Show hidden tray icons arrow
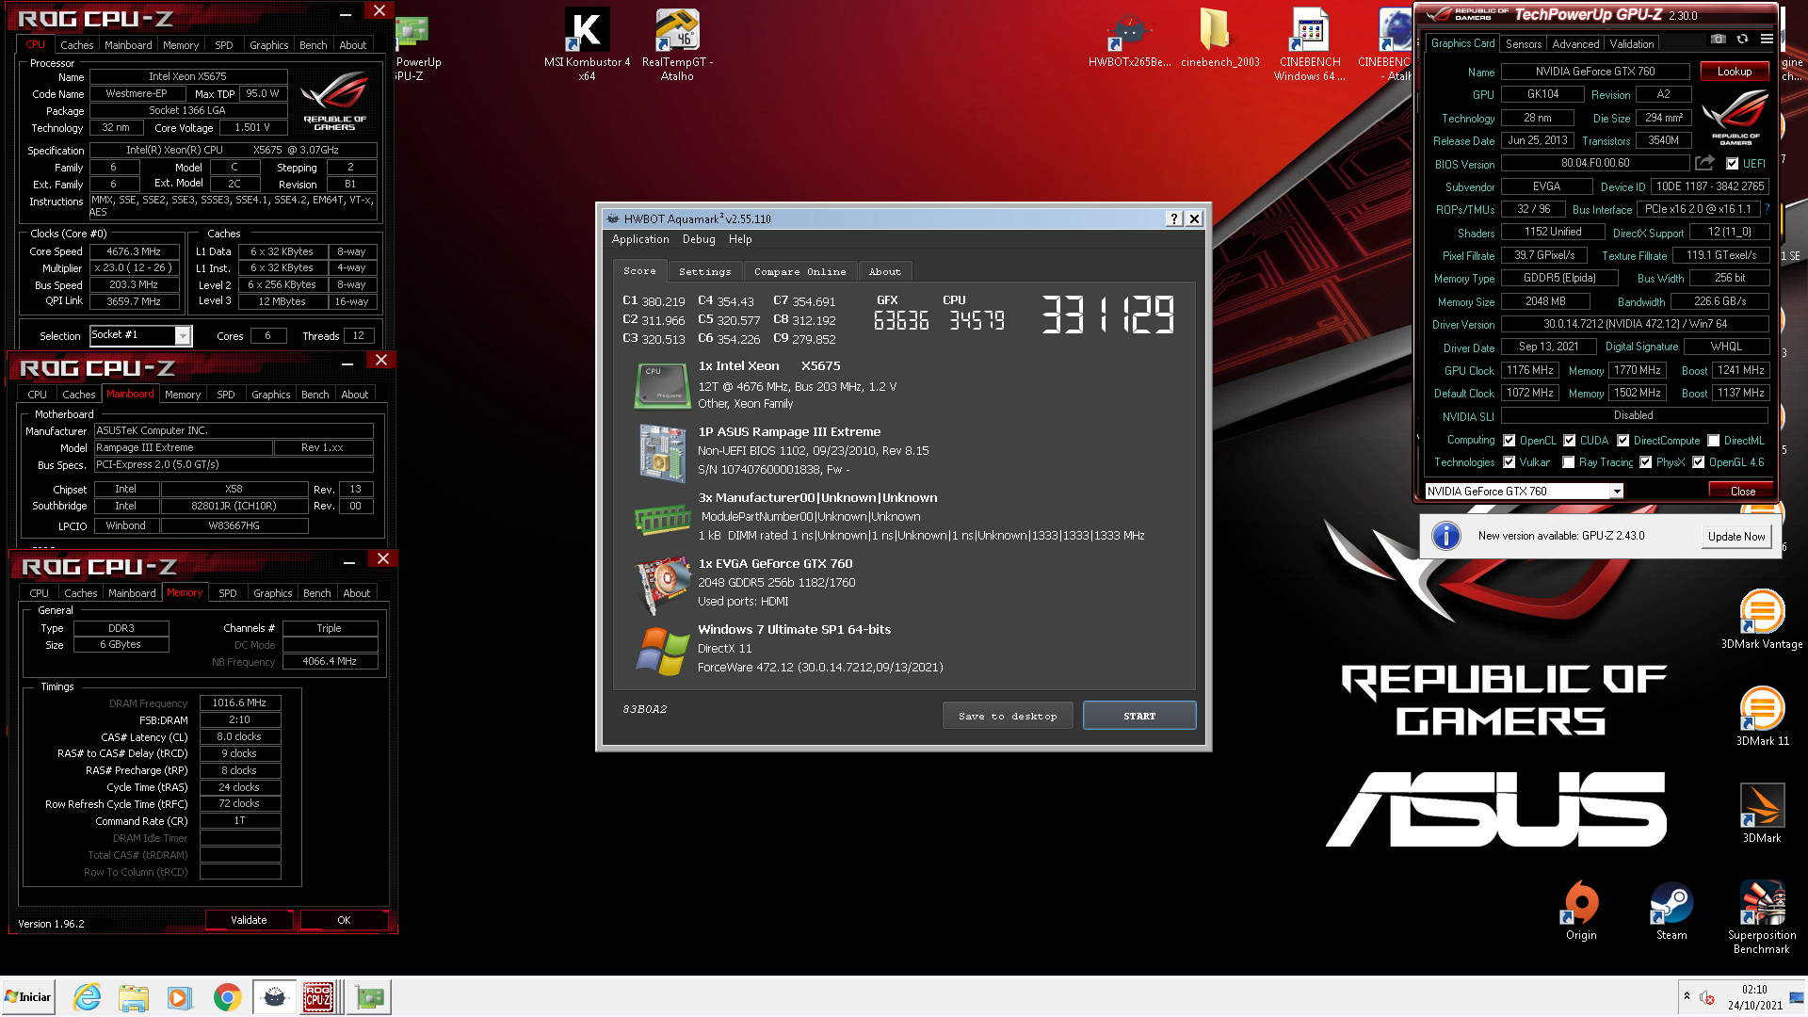 click(1687, 995)
